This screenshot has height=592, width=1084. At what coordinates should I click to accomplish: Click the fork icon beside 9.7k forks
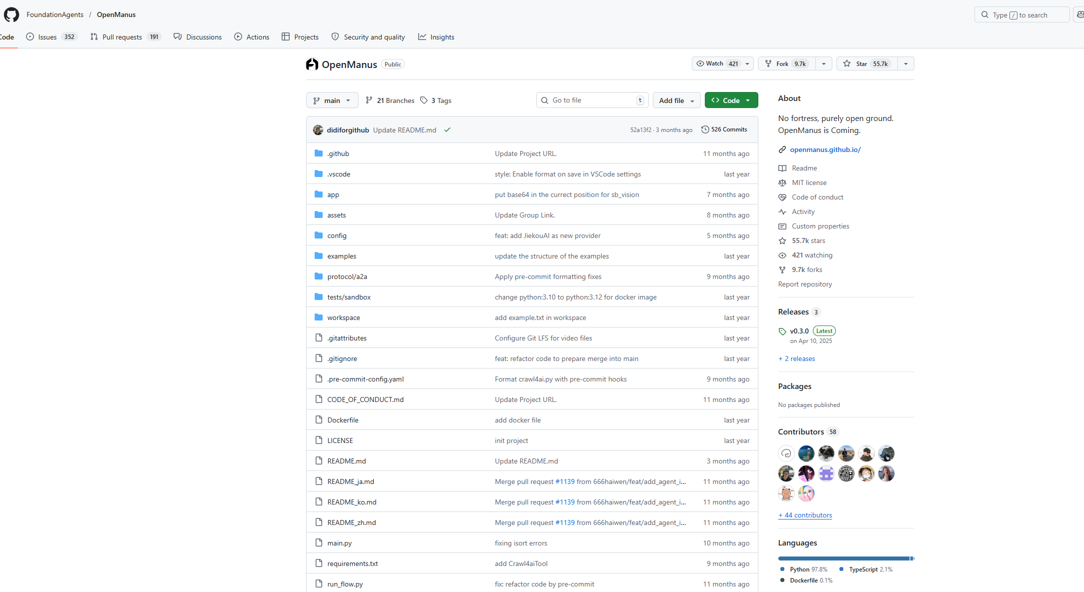(x=782, y=269)
